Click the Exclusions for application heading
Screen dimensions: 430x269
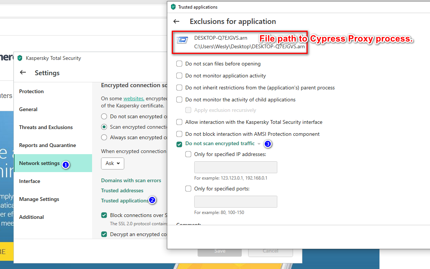click(233, 21)
